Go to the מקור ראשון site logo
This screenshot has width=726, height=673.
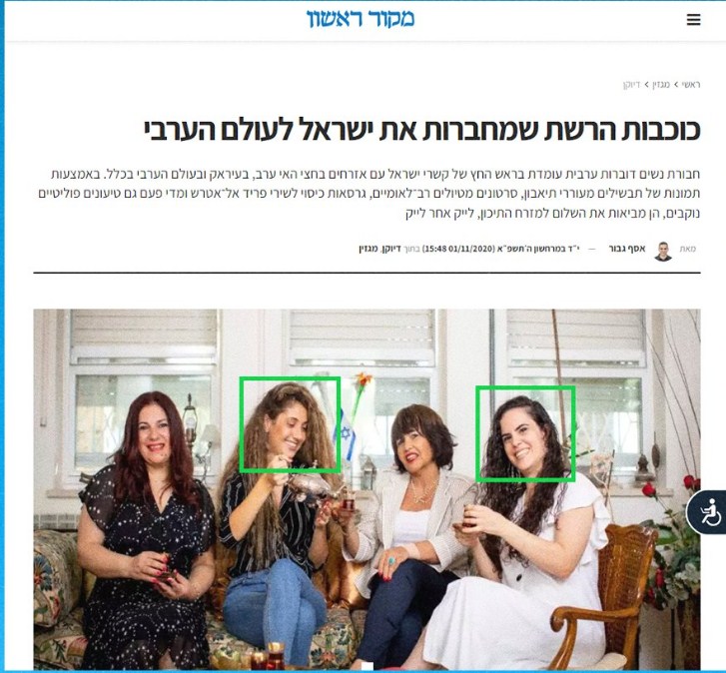[361, 19]
